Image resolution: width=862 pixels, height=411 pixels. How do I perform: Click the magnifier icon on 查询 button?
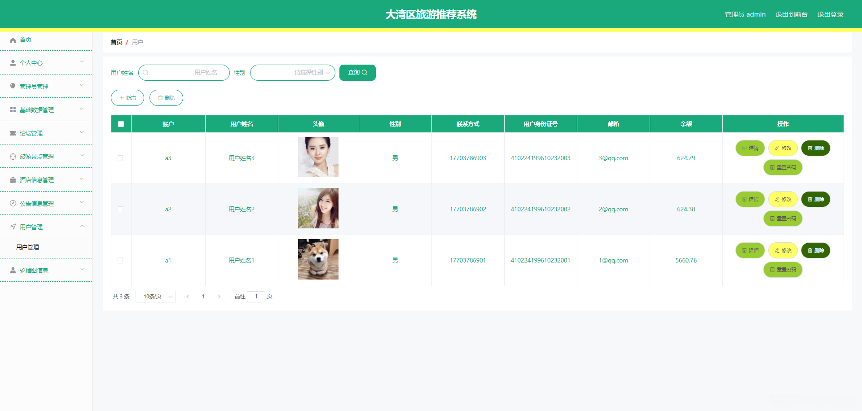[365, 72]
